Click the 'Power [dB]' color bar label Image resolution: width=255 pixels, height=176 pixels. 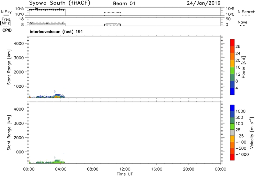[x=243, y=67]
